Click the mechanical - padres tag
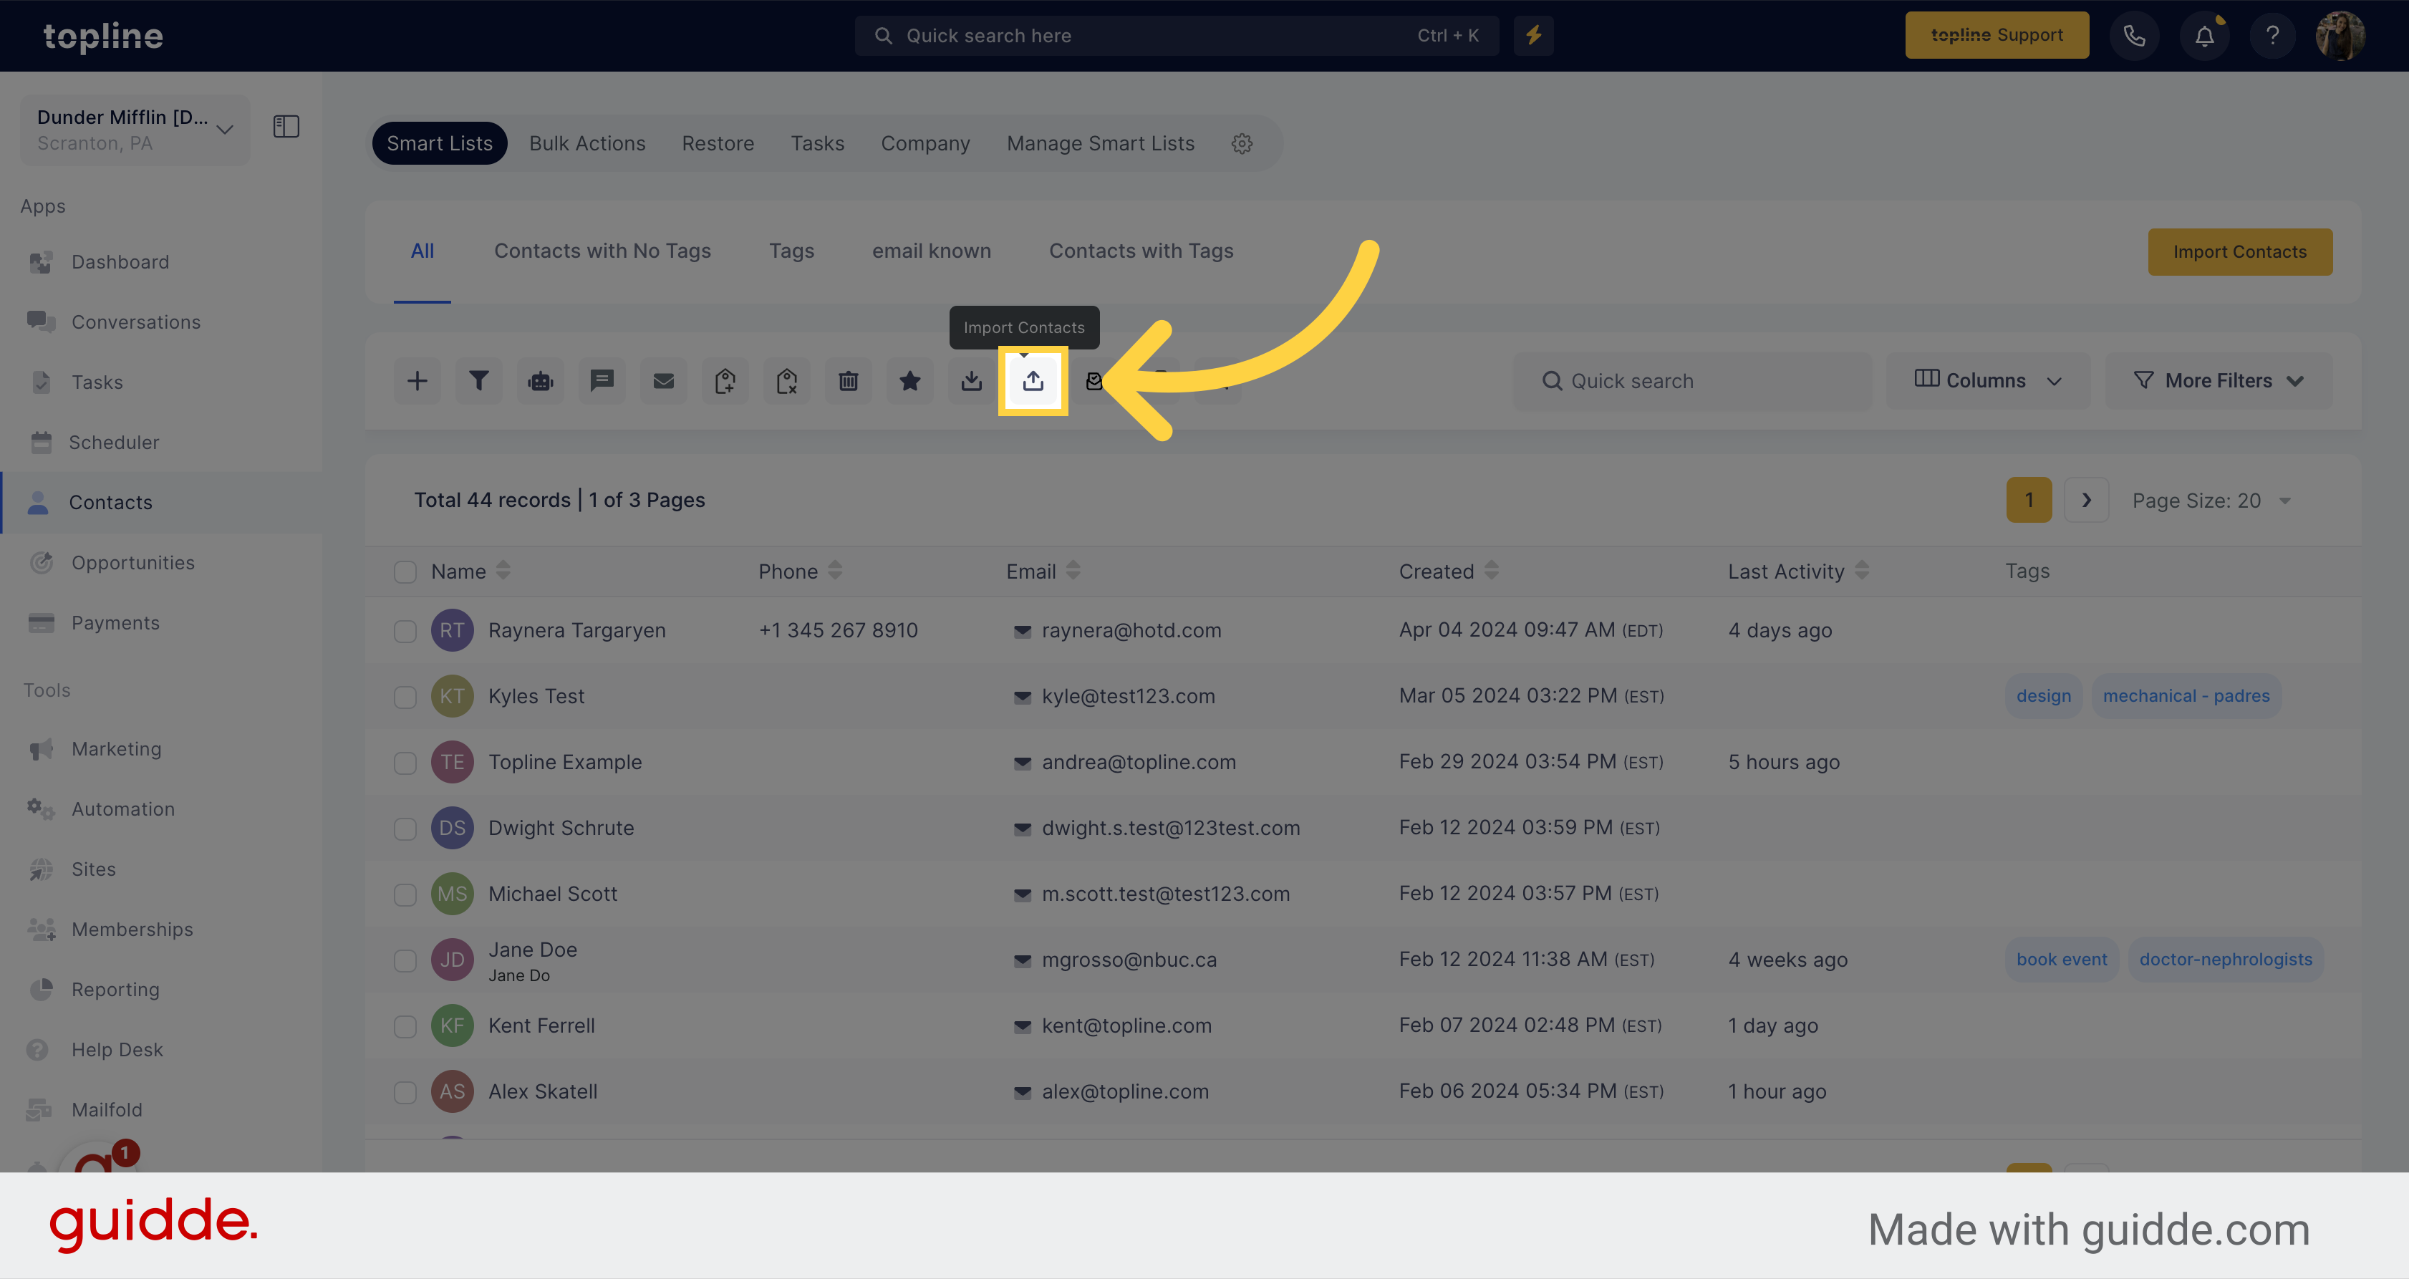 point(2186,697)
